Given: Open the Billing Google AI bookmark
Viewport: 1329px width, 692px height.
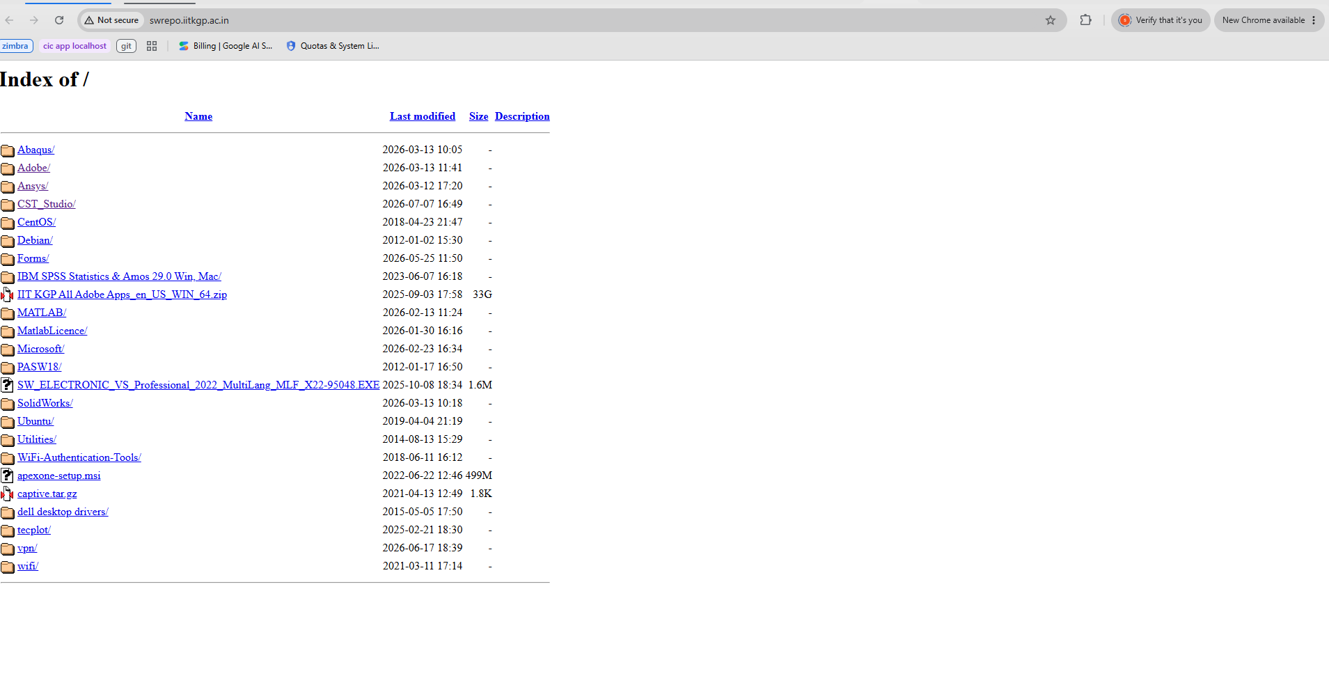Looking at the screenshot, I should click(226, 46).
